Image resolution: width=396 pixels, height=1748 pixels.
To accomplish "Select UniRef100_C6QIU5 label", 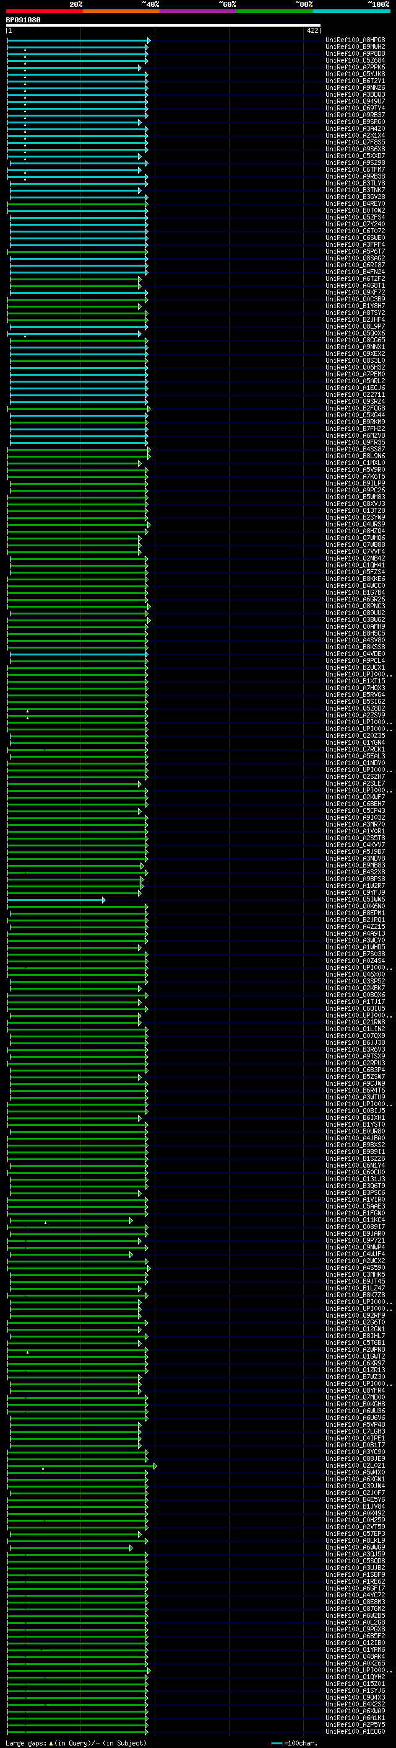I will (355, 1008).
